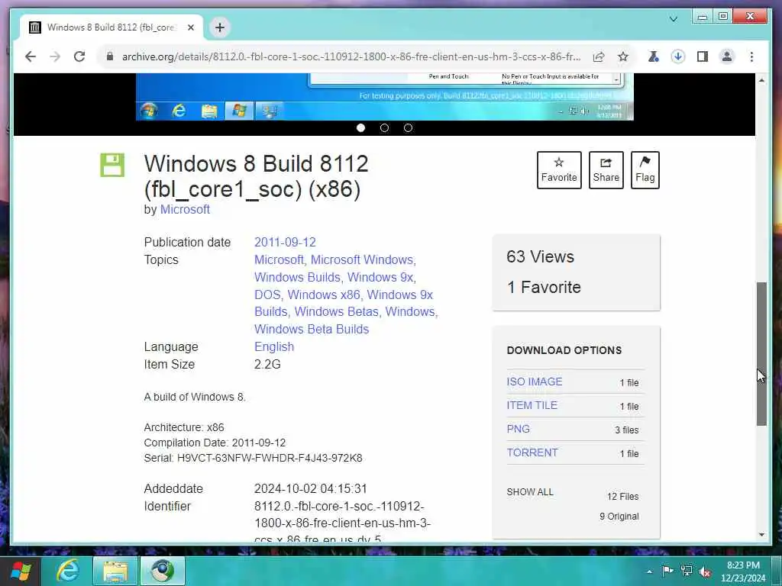
Task: Click the Chromium taskbar icon
Action: point(163,571)
